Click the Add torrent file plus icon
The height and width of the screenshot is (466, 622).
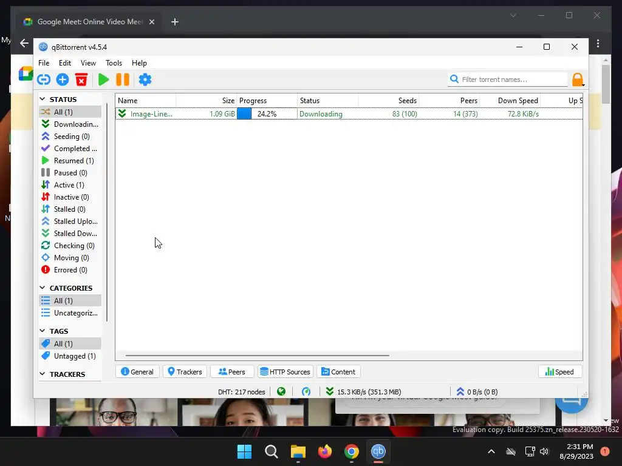pos(63,79)
